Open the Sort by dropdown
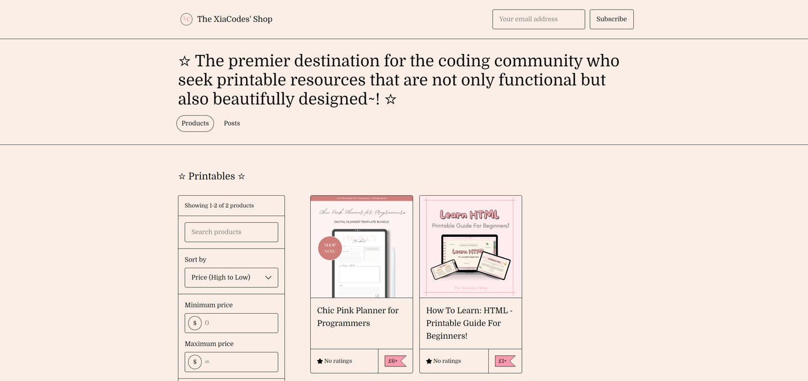 (231, 278)
